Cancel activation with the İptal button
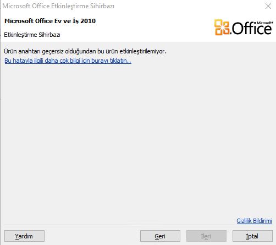 pyautogui.click(x=252, y=236)
